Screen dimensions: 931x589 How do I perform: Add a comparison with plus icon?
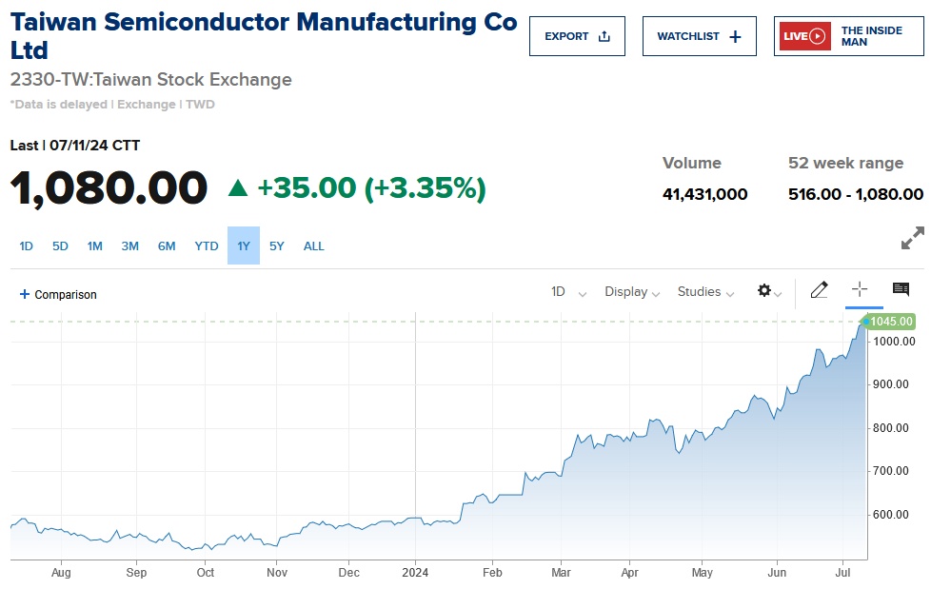click(25, 294)
